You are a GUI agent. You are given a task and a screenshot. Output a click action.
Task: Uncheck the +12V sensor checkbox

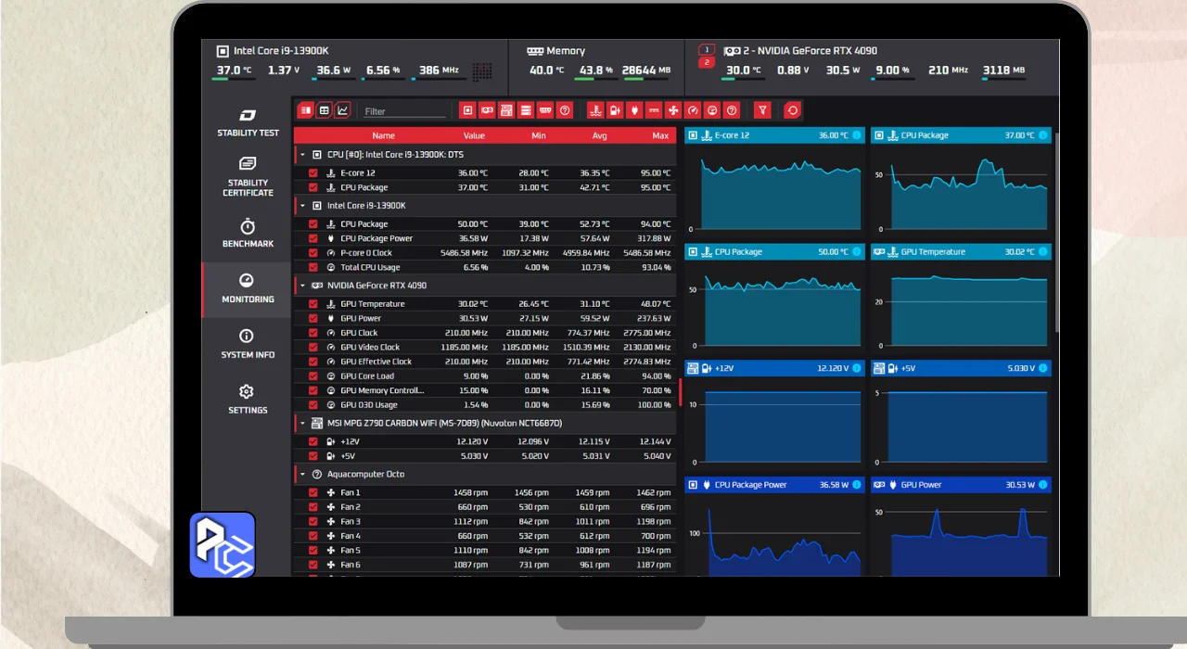(x=313, y=442)
